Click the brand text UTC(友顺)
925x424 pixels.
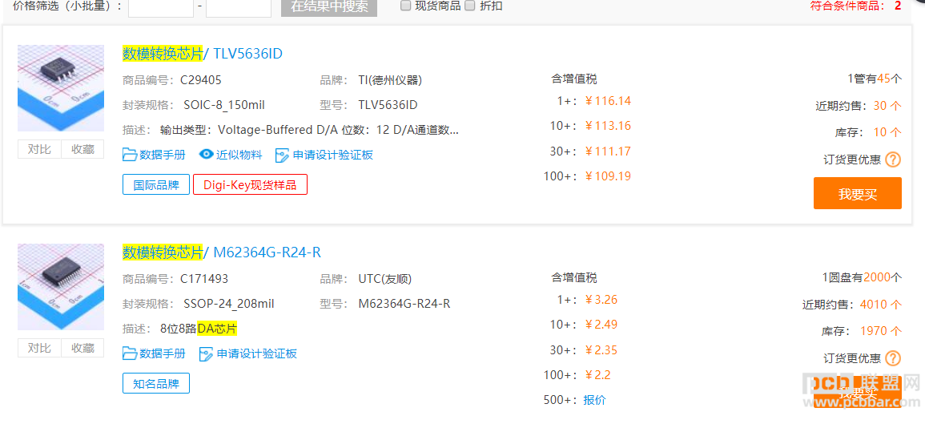pos(384,279)
